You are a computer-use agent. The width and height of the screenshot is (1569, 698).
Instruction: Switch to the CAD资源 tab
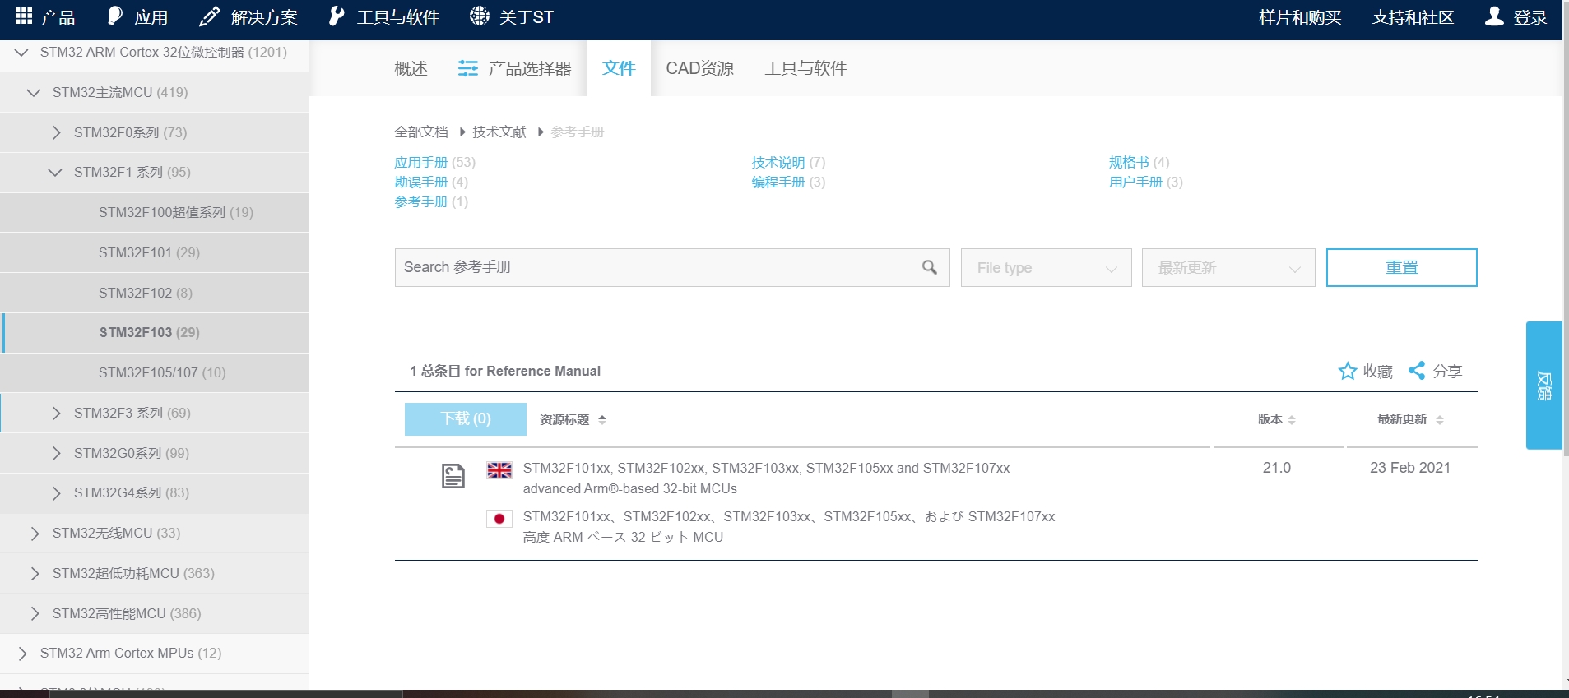pos(699,68)
